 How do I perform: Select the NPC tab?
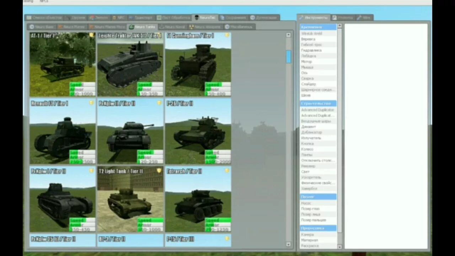pos(119,17)
